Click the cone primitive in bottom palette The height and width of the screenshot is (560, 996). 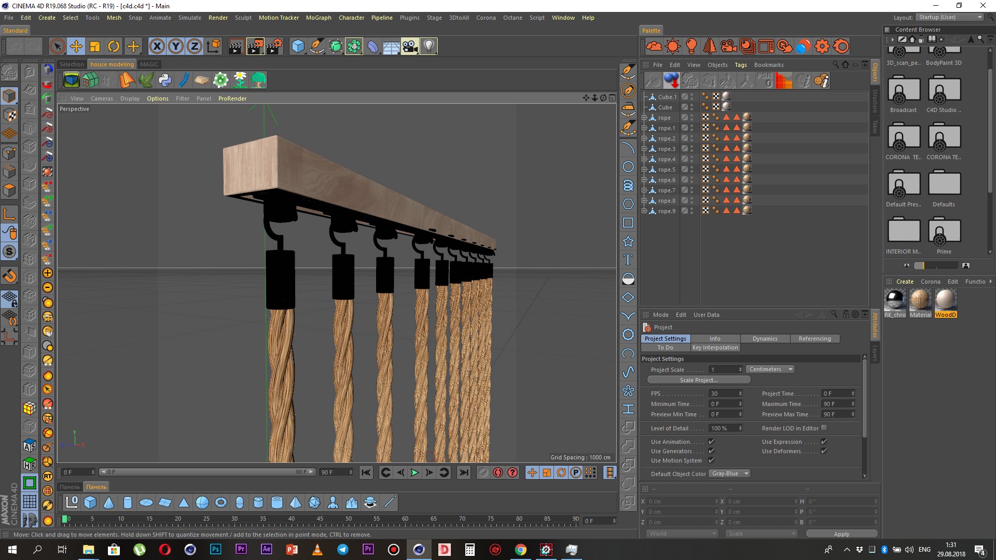click(x=109, y=502)
